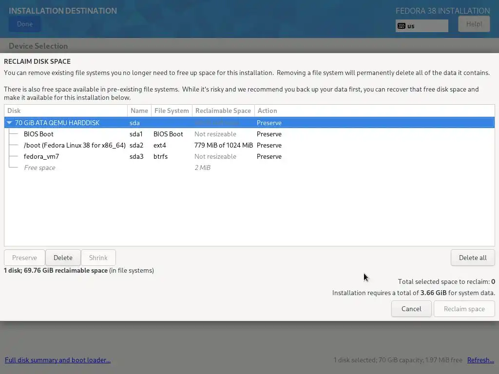Click the Disk column header
Screen dimensions: 499x374
(x=66, y=111)
